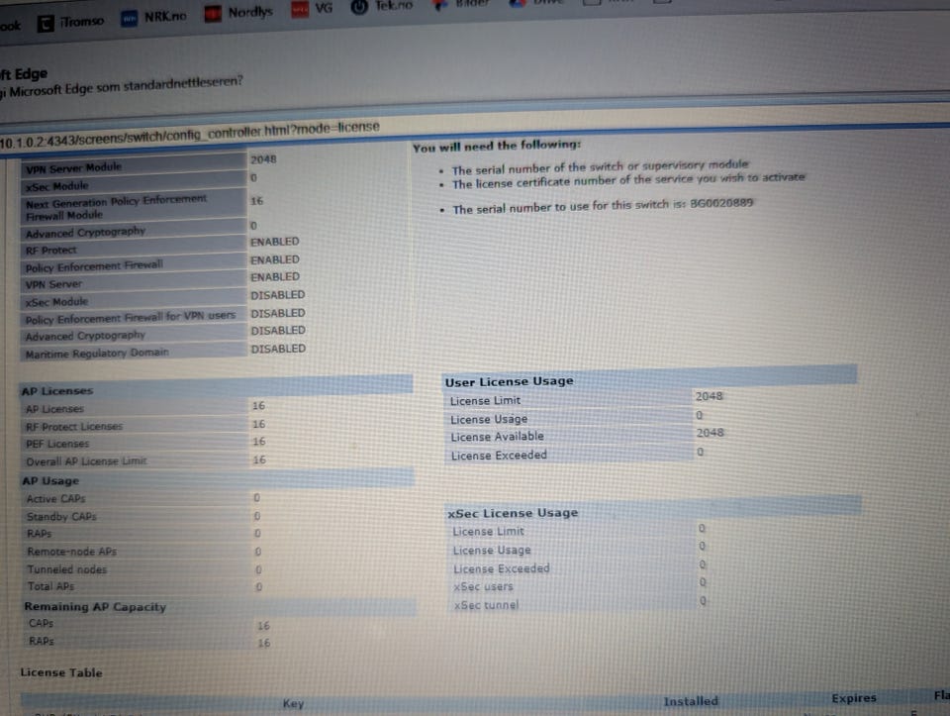950x716 pixels.
Task: Select DISABLED value beside Advanced Cryptography
Action: pyautogui.click(x=278, y=331)
